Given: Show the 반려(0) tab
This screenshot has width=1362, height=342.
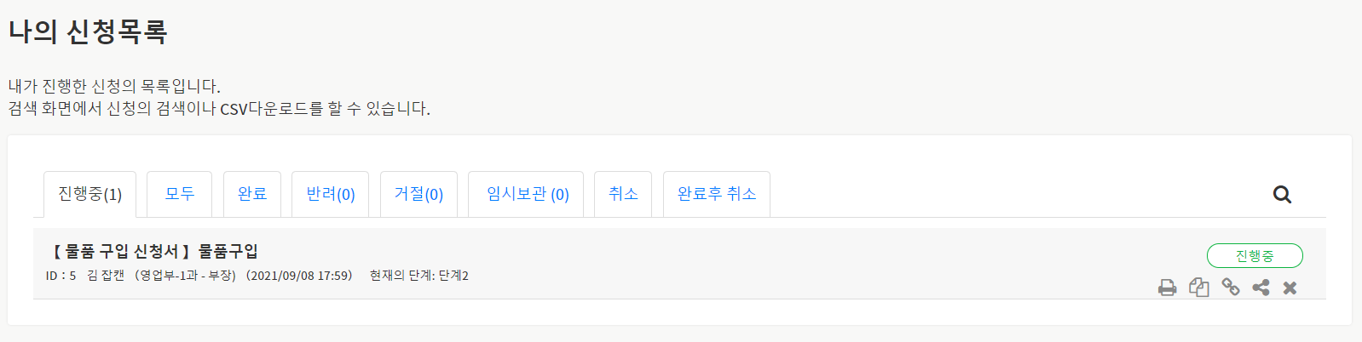Looking at the screenshot, I should point(330,194).
